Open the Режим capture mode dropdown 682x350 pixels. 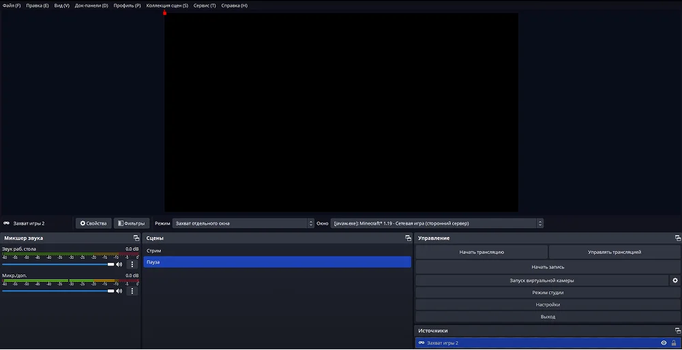pos(243,223)
